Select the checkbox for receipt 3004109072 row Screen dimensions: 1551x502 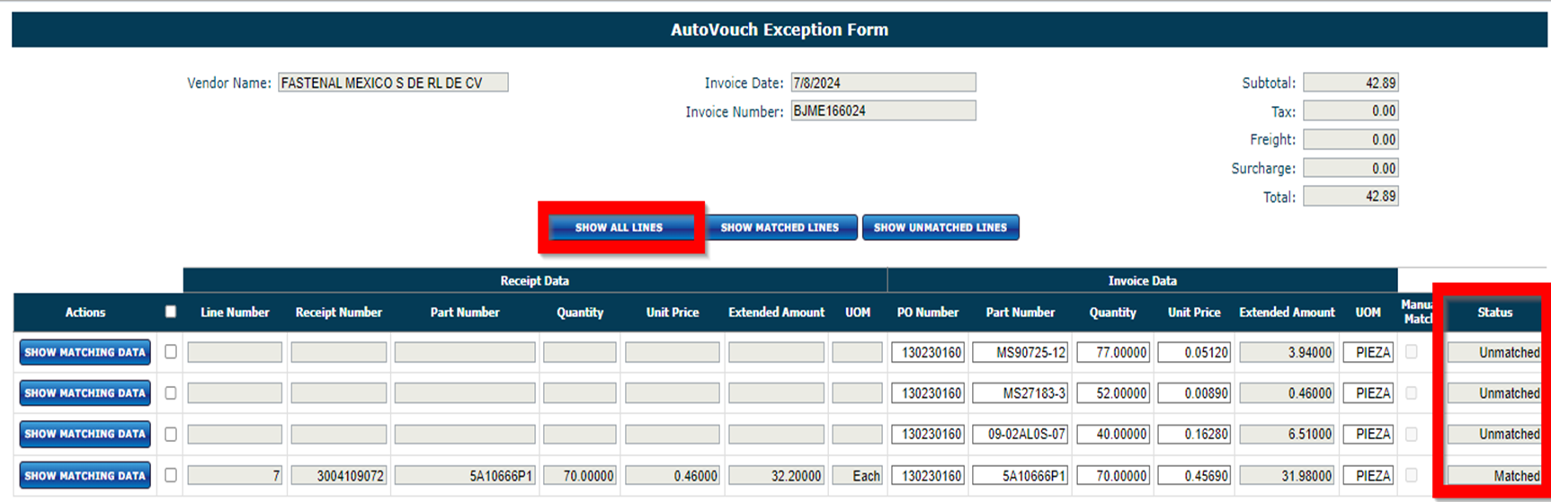(x=171, y=476)
